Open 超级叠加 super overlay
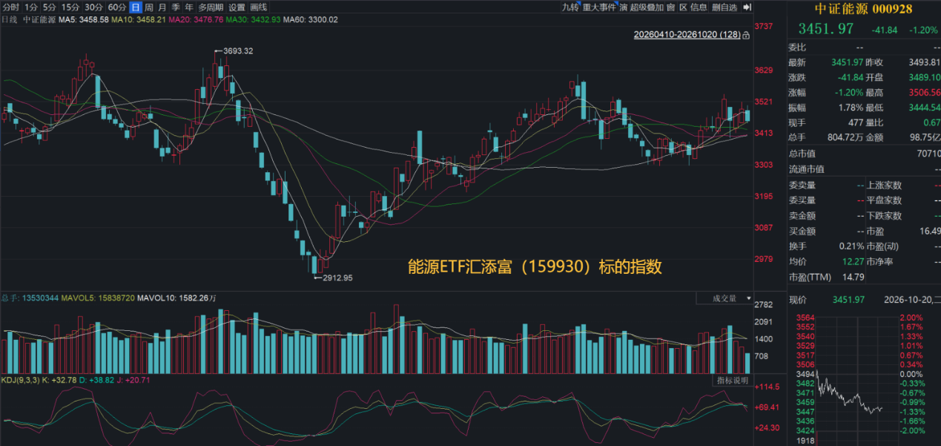The width and height of the screenshot is (941, 446). [x=647, y=7]
